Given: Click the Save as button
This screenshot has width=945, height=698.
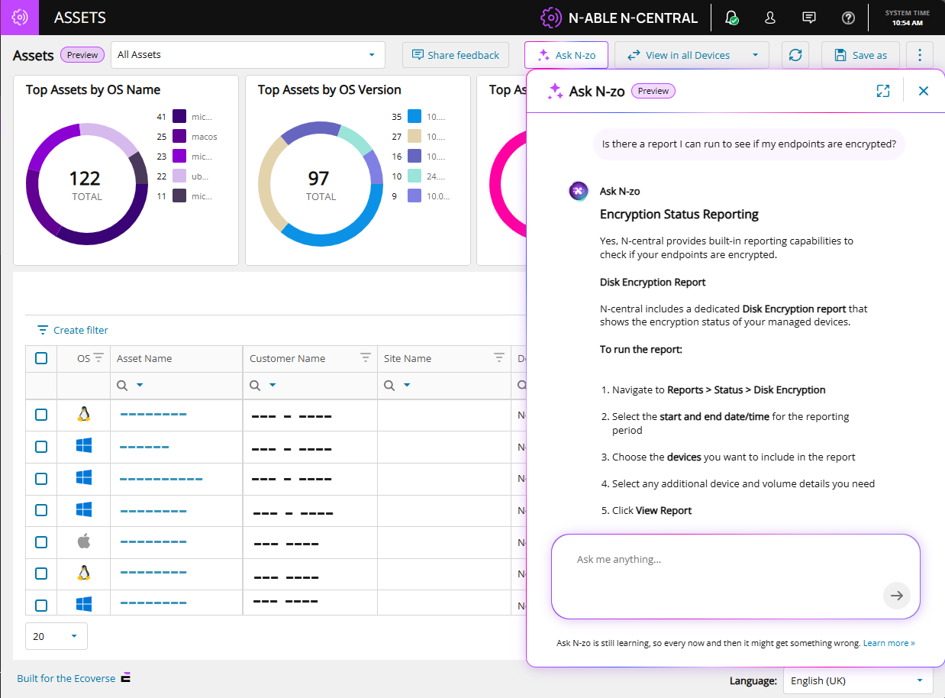Looking at the screenshot, I should [860, 55].
